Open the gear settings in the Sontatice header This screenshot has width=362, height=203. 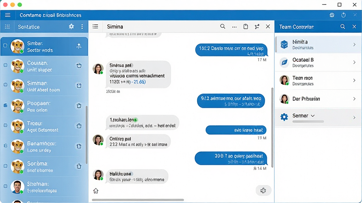[71, 27]
